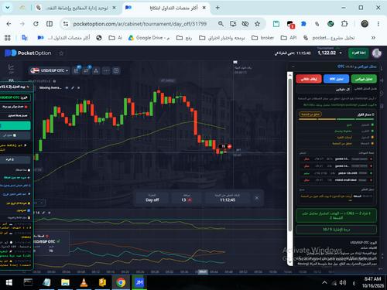Open the account balance 1,122.02 dropdown

(330, 53)
